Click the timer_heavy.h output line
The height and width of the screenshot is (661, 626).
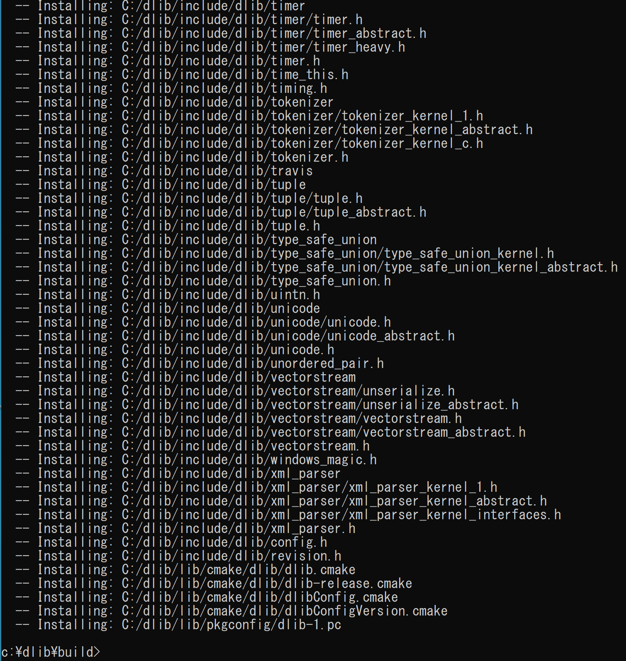point(210,47)
